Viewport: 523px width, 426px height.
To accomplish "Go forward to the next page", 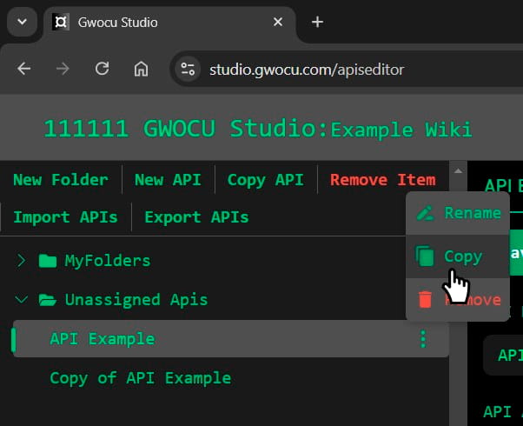I will click(x=63, y=69).
